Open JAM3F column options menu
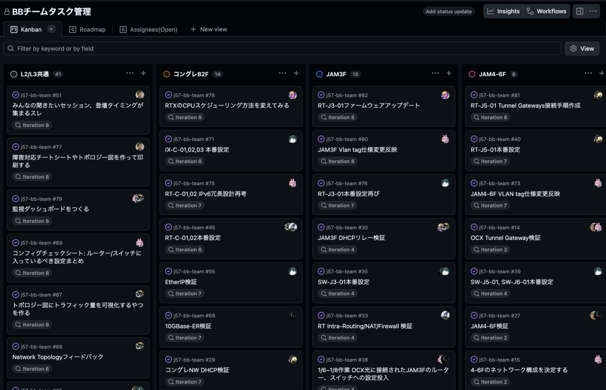The width and height of the screenshot is (606, 390). tap(435, 73)
